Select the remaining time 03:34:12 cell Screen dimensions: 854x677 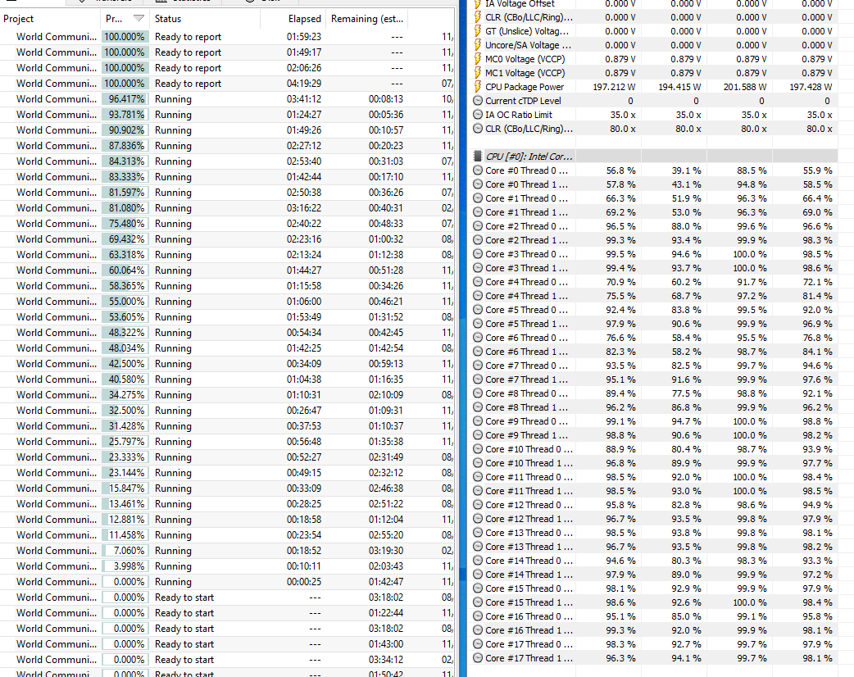pos(385,660)
